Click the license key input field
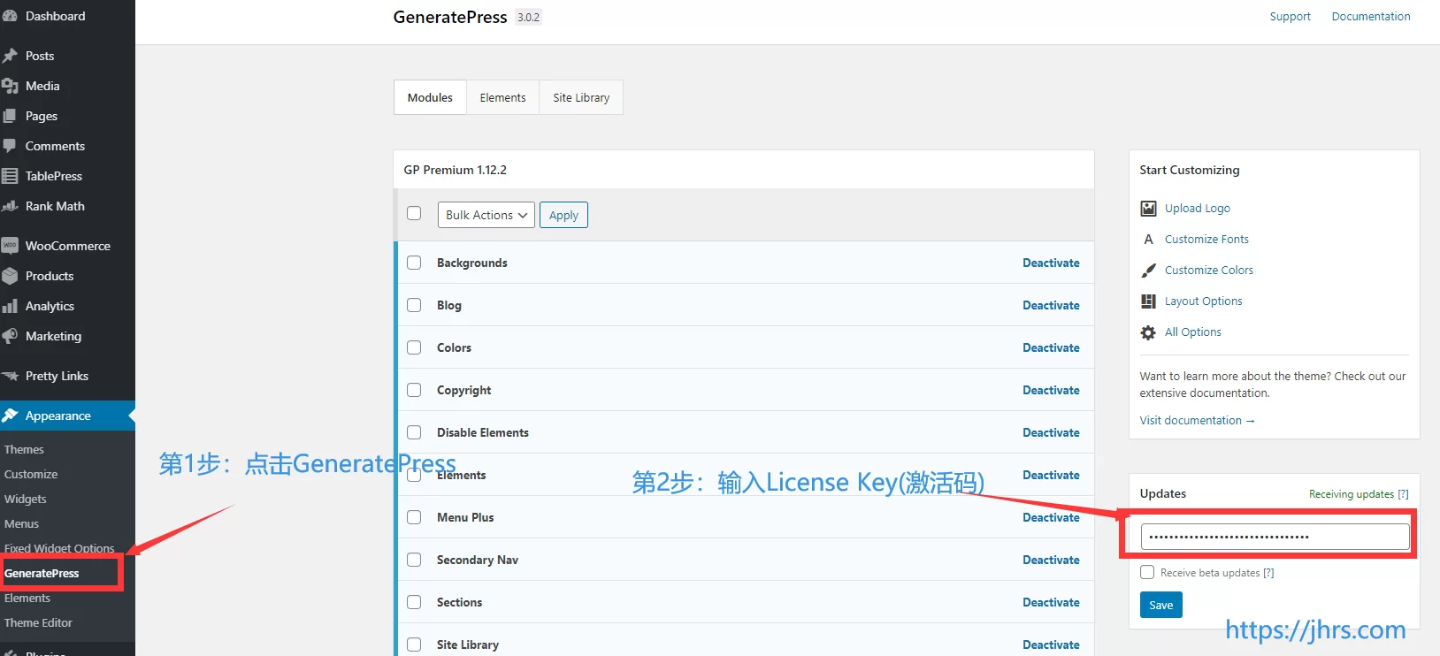 (x=1275, y=537)
